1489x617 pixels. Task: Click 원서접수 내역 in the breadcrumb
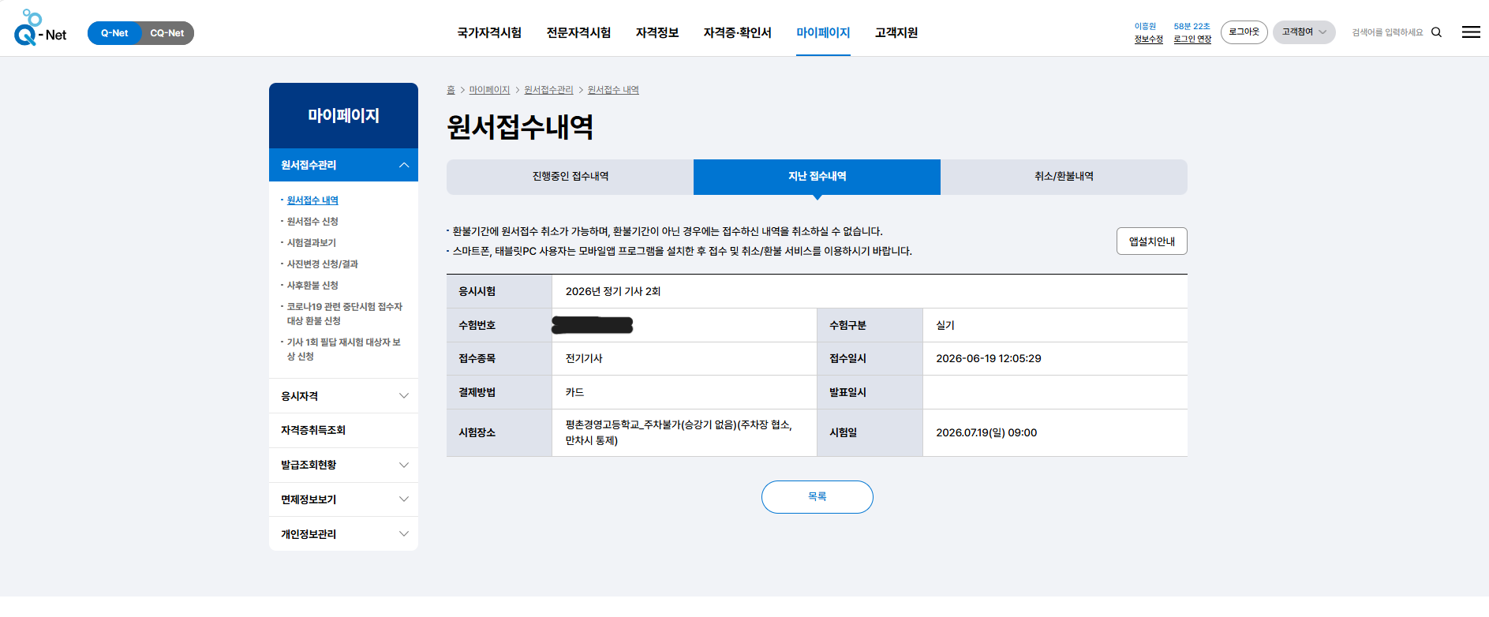[613, 90]
